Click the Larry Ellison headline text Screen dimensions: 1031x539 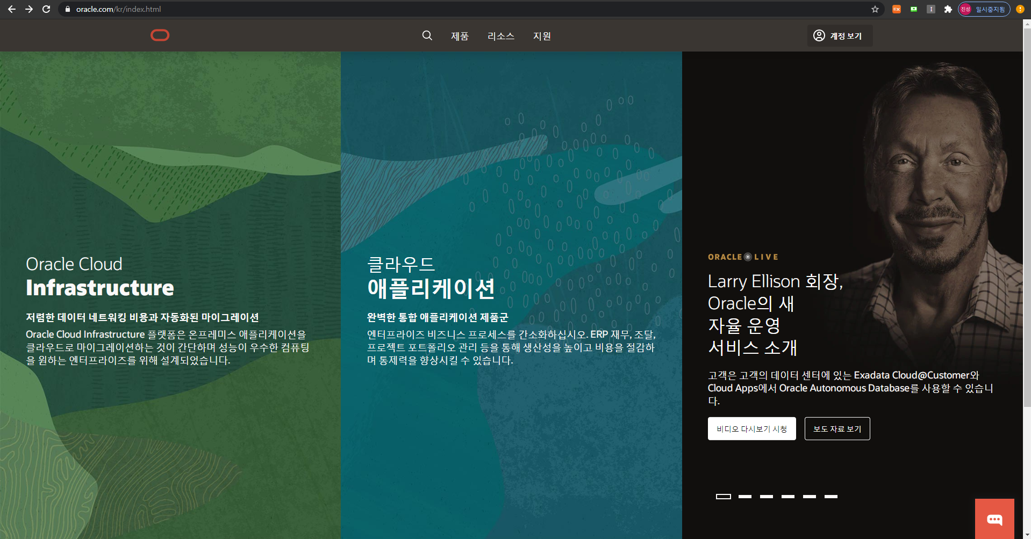click(x=776, y=314)
